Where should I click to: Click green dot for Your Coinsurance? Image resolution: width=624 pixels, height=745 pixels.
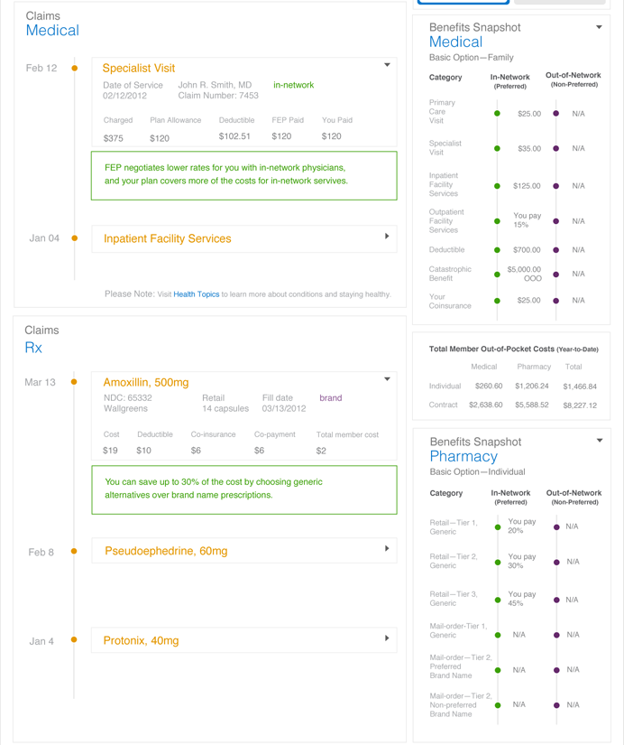(497, 301)
